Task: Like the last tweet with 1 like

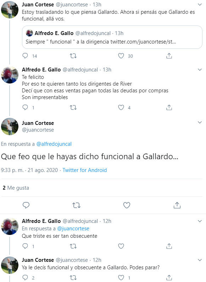Action: (121, 277)
